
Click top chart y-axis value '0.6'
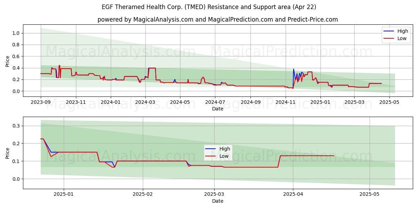[x=17, y=56]
